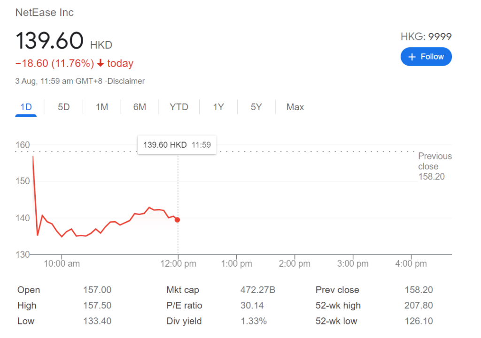The image size is (481, 338).
Task: Click the 139.60 HKD chart tooltip
Action: pyautogui.click(x=177, y=145)
